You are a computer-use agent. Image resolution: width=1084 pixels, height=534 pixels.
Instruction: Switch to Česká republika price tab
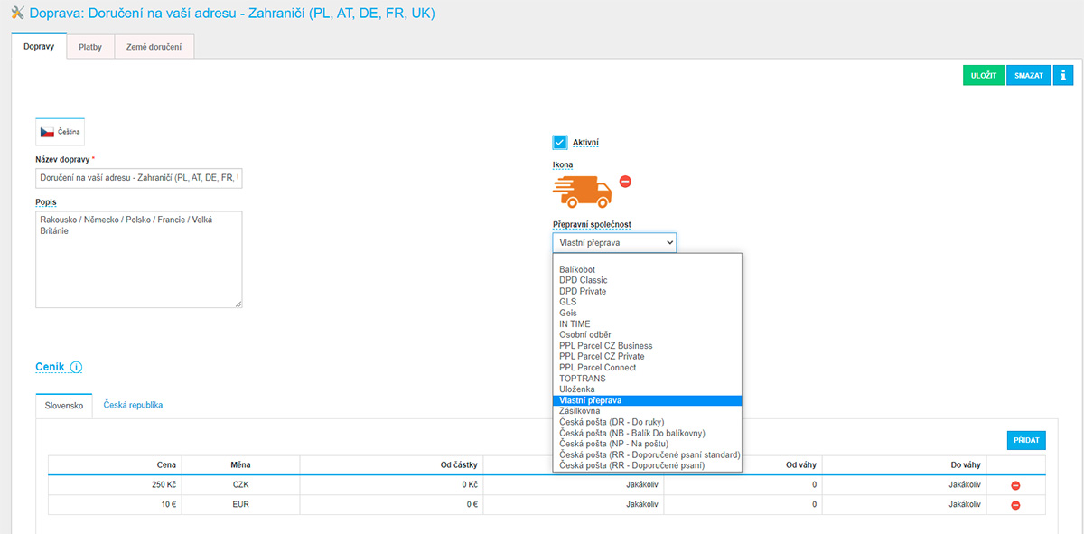pyautogui.click(x=133, y=406)
